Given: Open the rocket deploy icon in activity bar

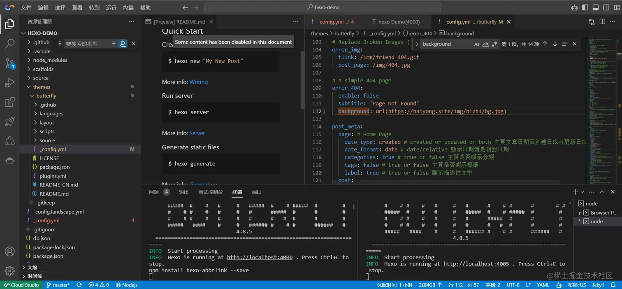Looking at the screenshot, I should click(x=9, y=121).
